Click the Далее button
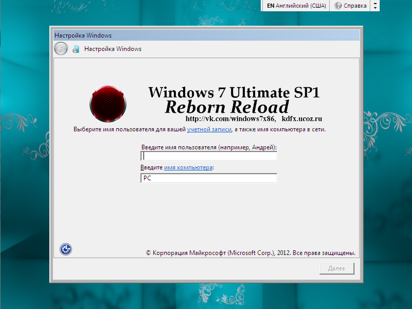This screenshot has width=412, height=309. (x=337, y=268)
